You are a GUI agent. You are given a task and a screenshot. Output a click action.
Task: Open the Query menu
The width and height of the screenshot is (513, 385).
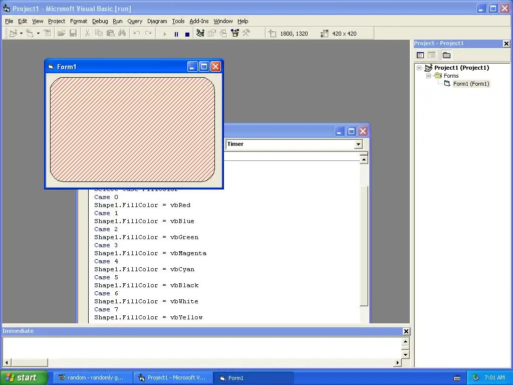[135, 21]
